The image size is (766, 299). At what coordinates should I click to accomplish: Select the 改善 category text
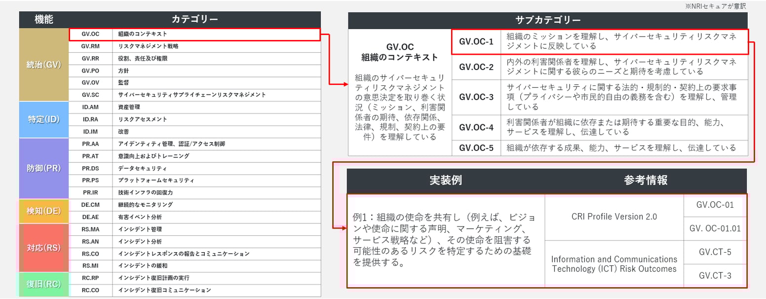pyautogui.click(x=123, y=132)
